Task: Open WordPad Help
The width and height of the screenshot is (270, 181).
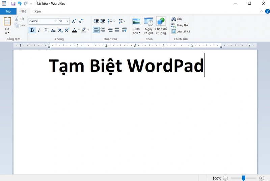Action: tap(267, 11)
